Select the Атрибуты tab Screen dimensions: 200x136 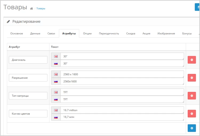click(69, 33)
